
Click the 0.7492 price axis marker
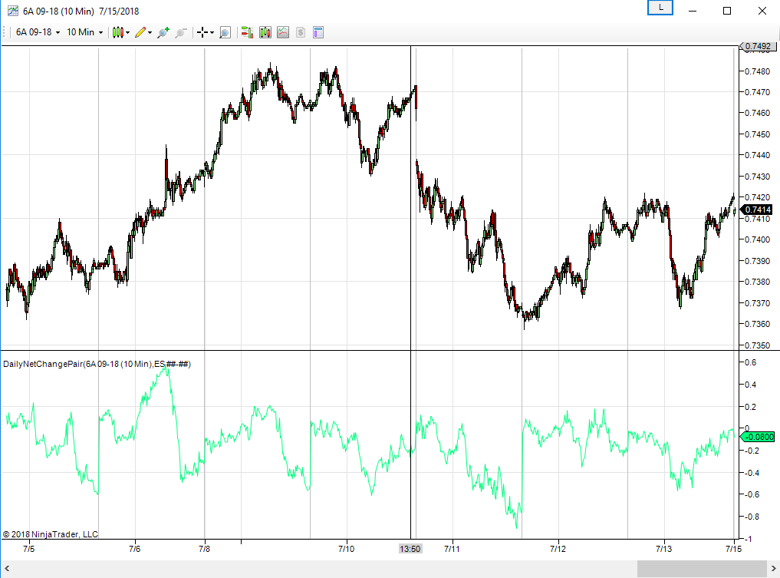tap(757, 46)
